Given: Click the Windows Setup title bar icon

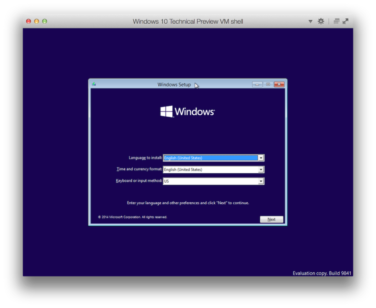Looking at the screenshot, I should tap(94, 84).
